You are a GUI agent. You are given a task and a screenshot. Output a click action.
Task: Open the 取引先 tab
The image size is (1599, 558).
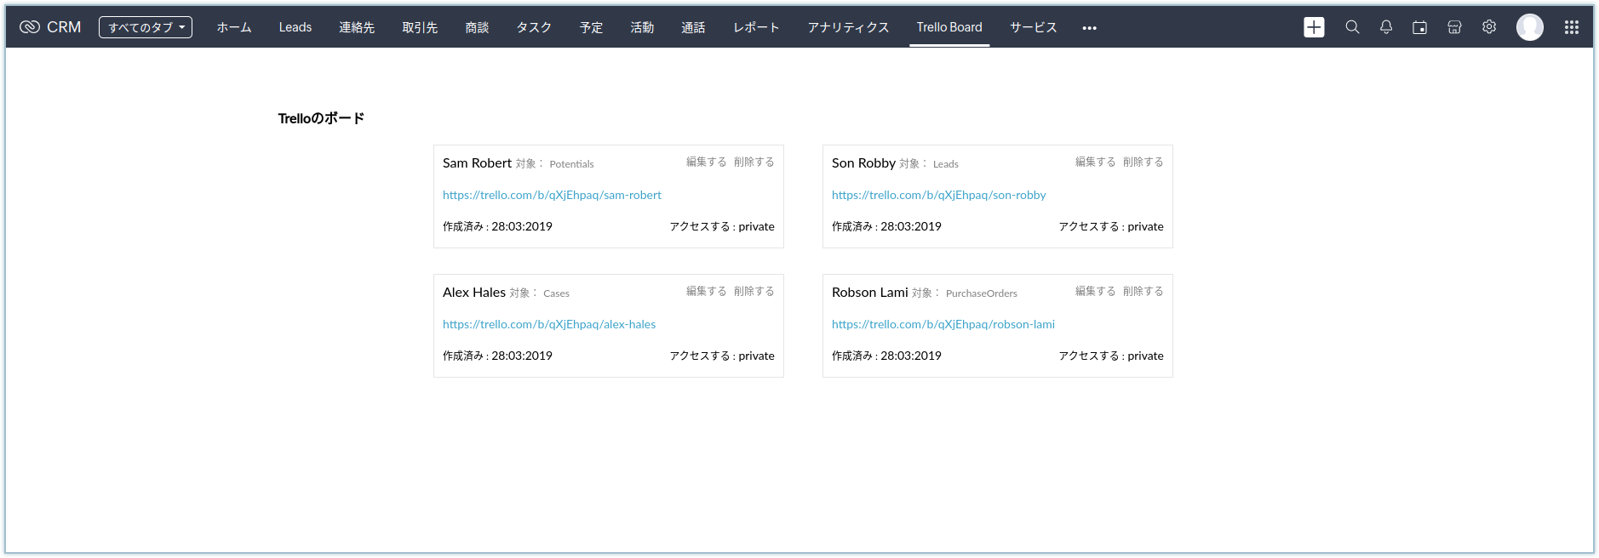click(420, 27)
